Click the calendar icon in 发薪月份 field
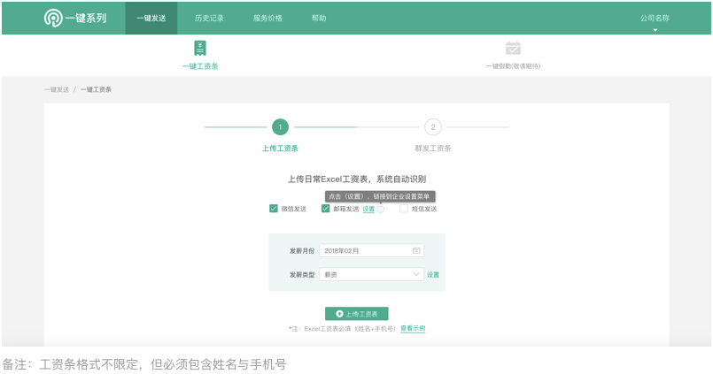This screenshot has width=713, height=374. coord(416,251)
